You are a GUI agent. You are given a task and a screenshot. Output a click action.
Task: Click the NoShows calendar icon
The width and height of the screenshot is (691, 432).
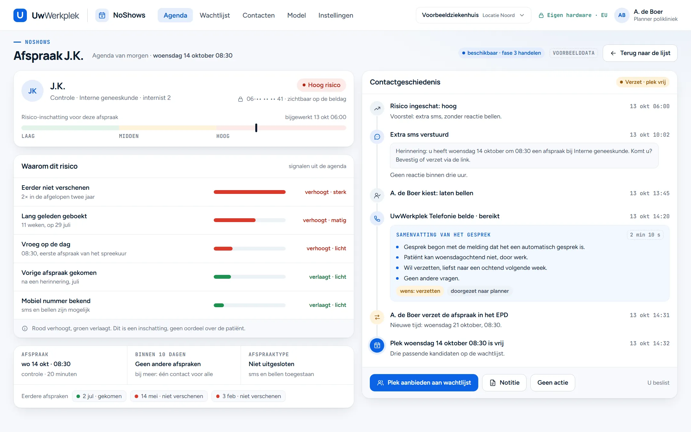pyautogui.click(x=102, y=15)
